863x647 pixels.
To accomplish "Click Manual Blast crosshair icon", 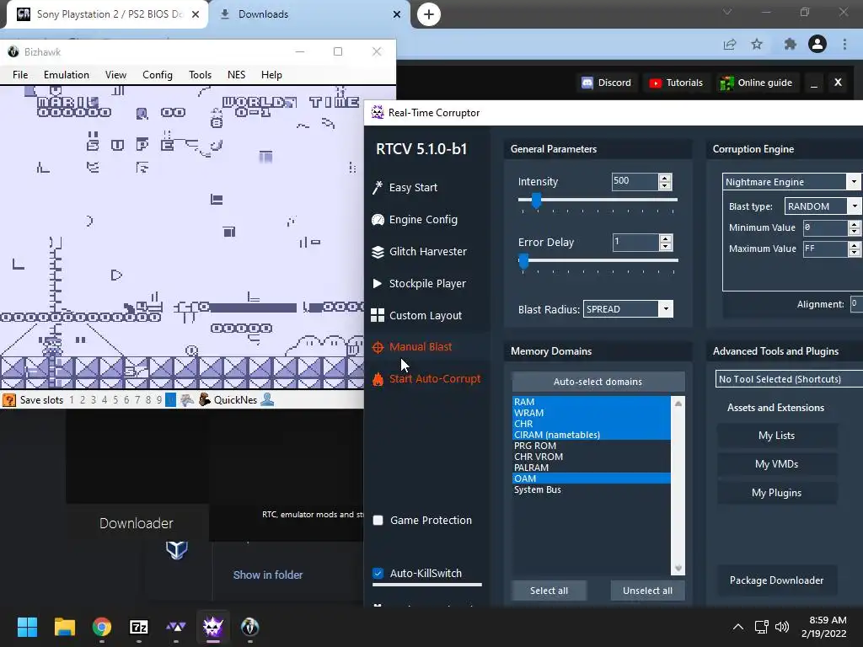I will pyautogui.click(x=378, y=347).
